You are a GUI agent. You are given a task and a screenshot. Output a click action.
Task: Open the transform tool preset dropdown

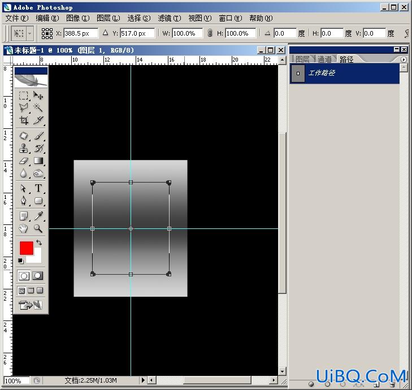[x=30, y=33]
